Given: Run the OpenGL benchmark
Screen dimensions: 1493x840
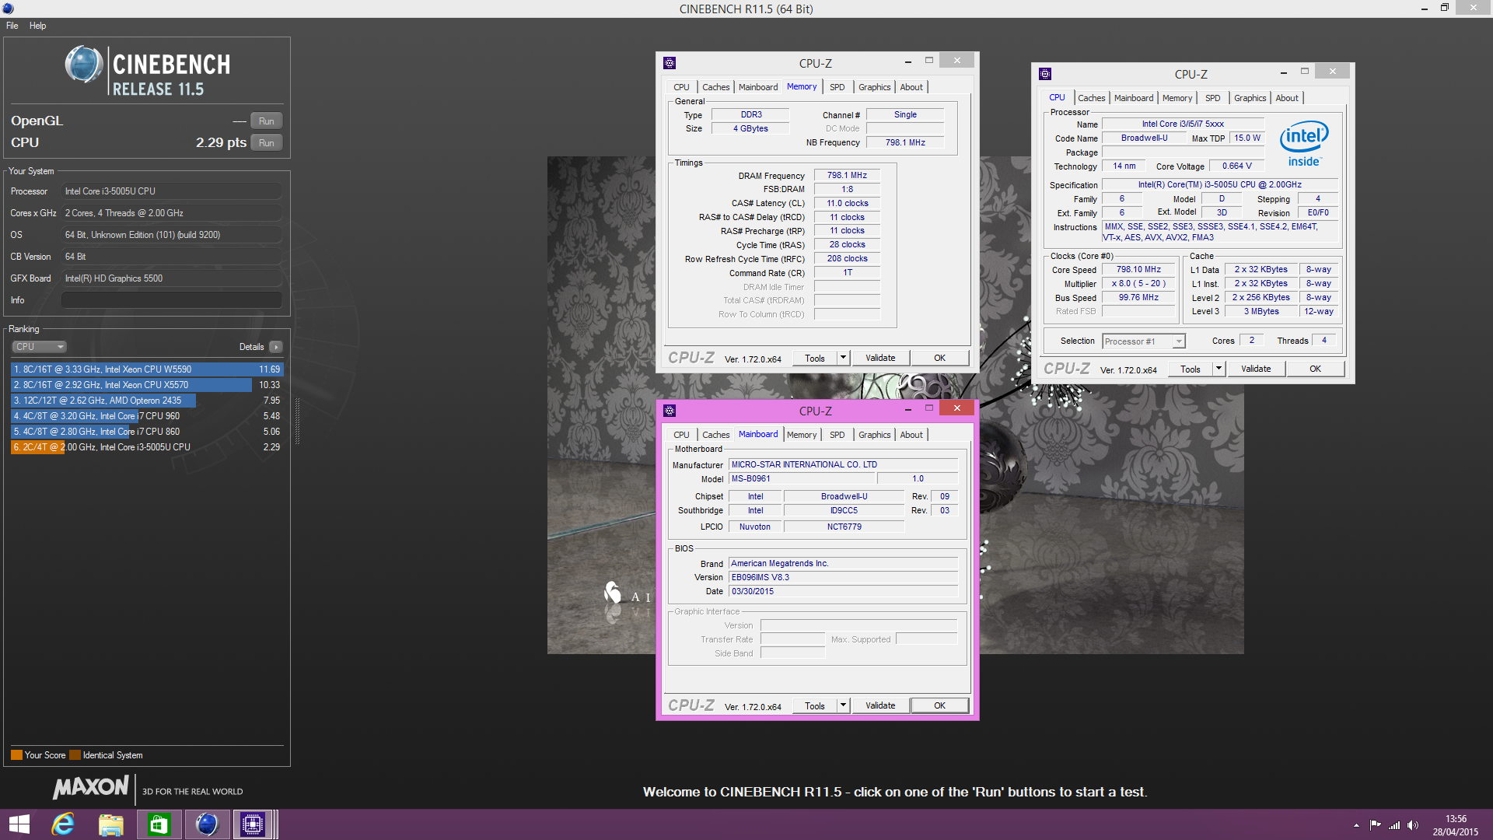Looking at the screenshot, I should point(267,121).
